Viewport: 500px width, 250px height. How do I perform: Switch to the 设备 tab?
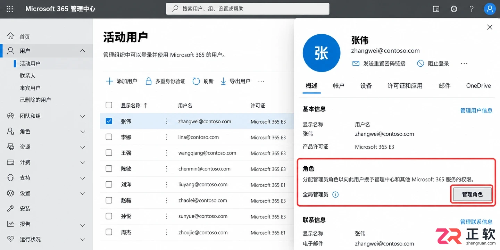click(366, 86)
